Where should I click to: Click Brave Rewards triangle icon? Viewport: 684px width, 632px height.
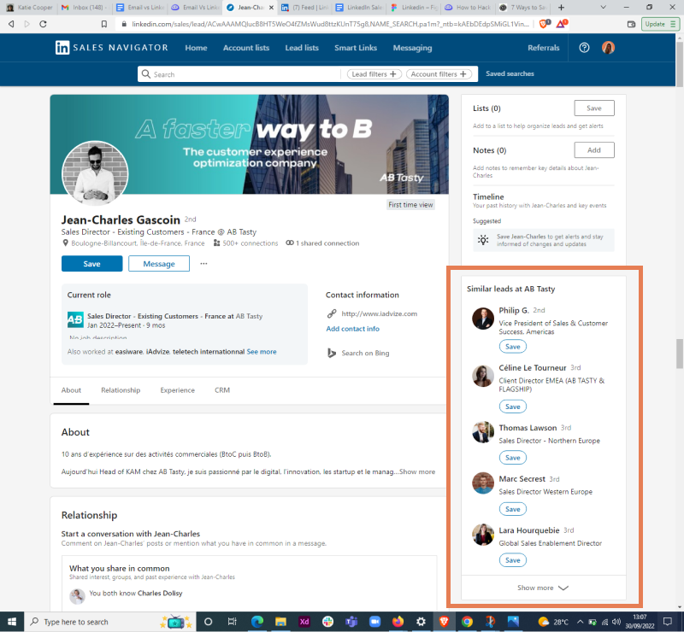click(x=562, y=24)
